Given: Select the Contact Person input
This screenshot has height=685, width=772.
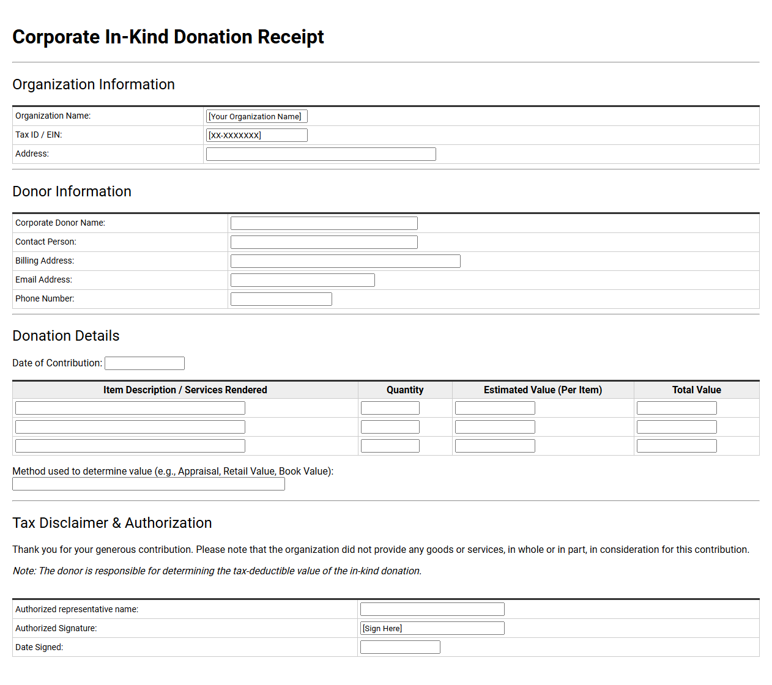Looking at the screenshot, I should coord(324,242).
